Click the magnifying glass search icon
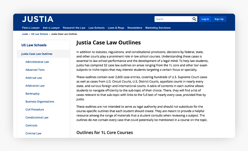This screenshot has height=151, width=248. tap(194, 19)
